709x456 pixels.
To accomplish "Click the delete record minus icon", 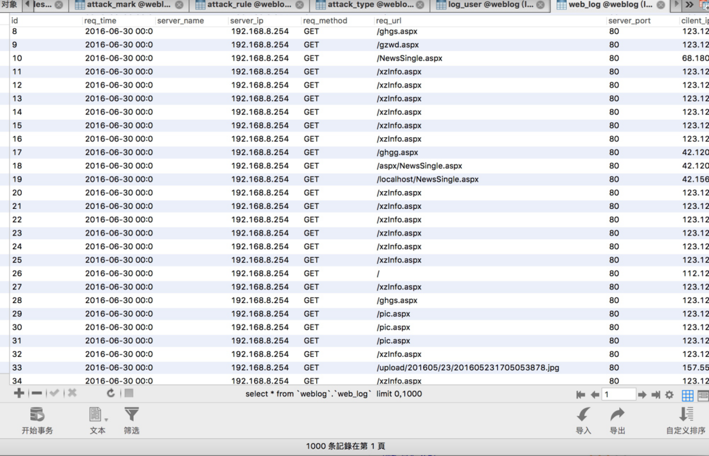I will [x=37, y=393].
